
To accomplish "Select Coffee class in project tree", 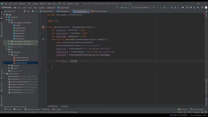I will tap(18, 25).
